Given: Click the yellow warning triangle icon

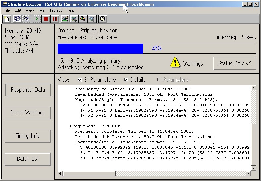Looking at the screenshot, I should [x=175, y=62].
